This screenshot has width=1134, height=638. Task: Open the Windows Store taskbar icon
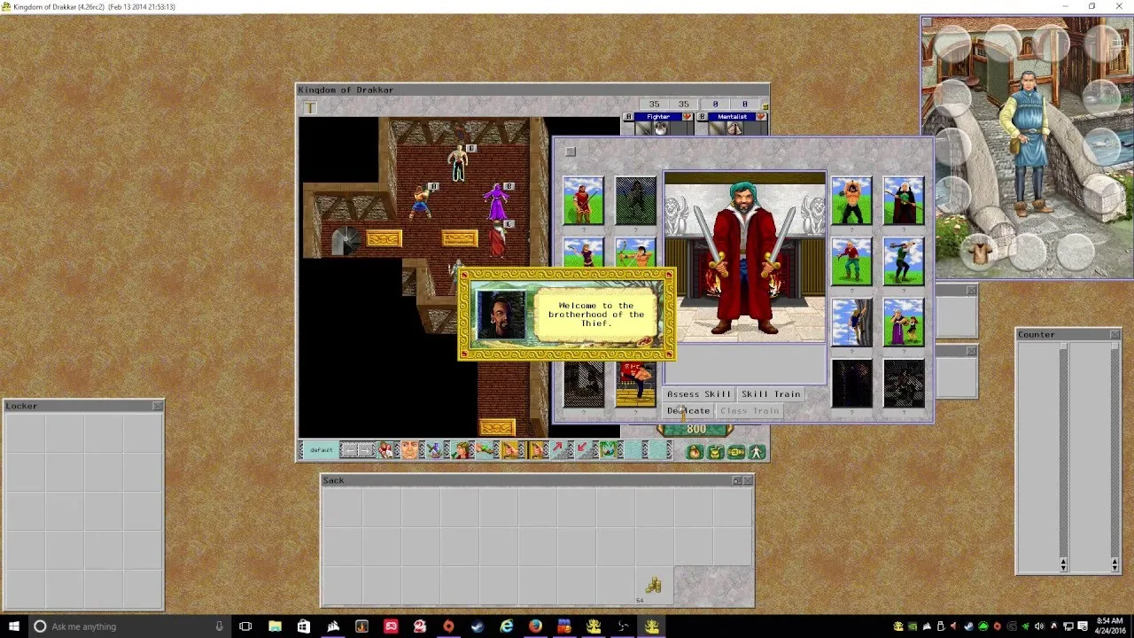click(x=304, y=626)
